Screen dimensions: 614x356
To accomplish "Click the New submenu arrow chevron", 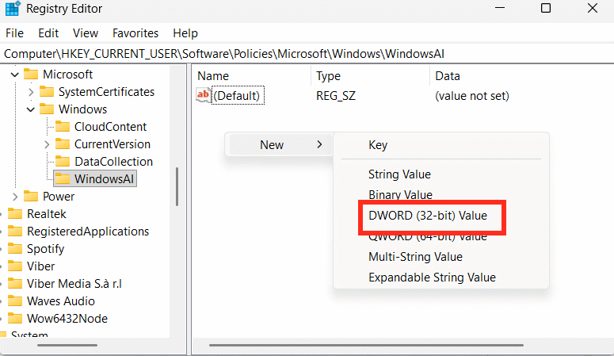I will [x=319, y=144].
